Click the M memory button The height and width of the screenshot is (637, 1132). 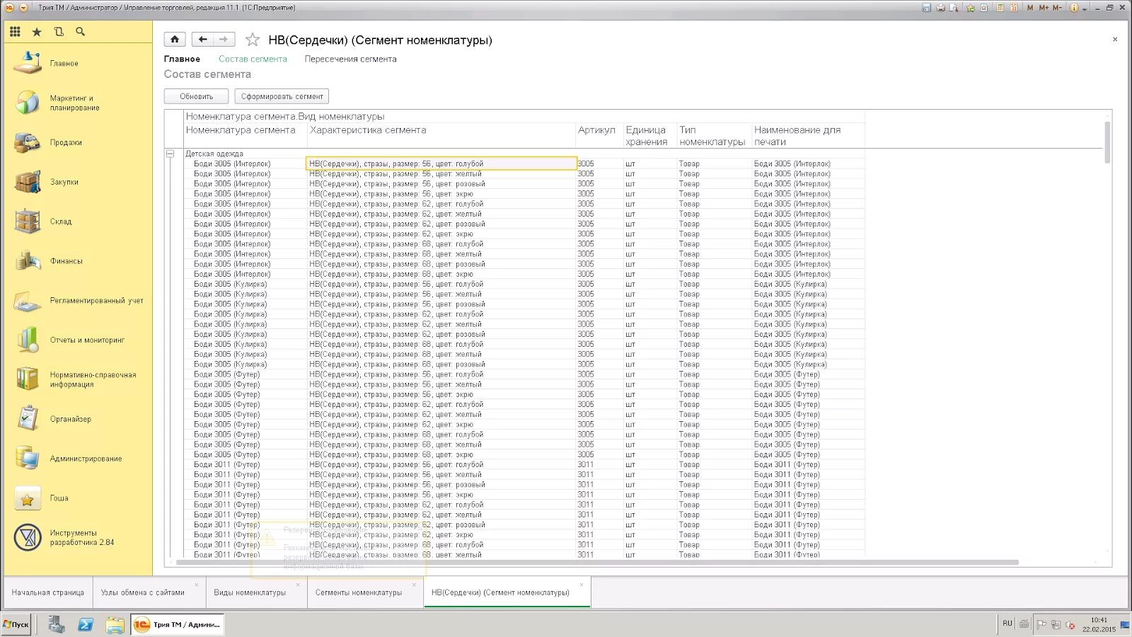coord(1030,8)
